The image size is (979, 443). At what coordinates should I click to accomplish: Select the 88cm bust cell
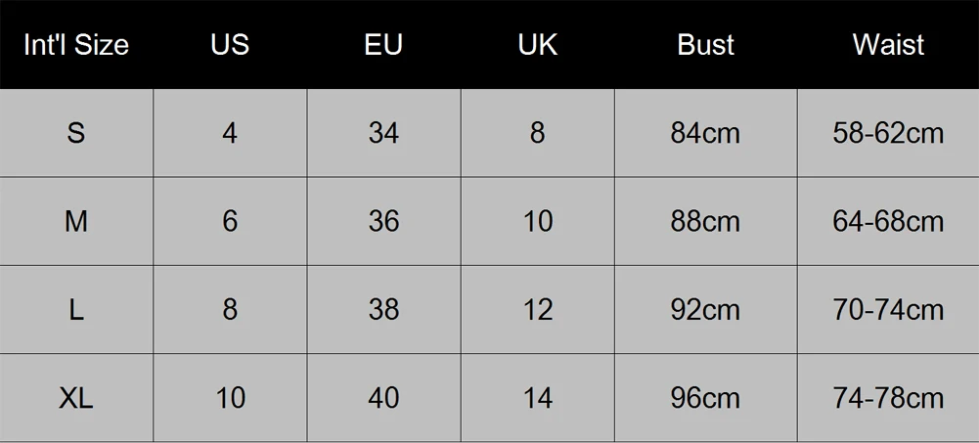pos(705,222)
